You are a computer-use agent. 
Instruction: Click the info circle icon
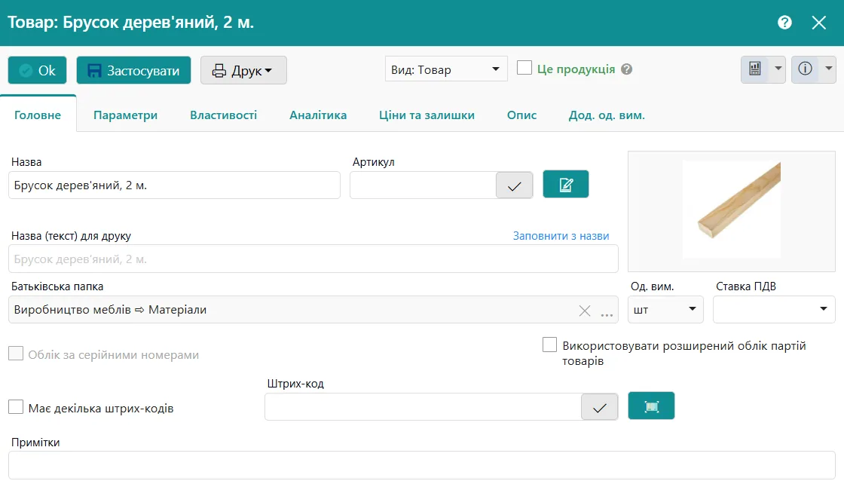(805, 69)
